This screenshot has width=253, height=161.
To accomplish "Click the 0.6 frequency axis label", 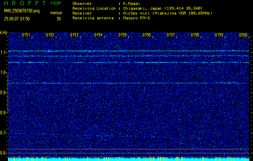I will (x=3, y=153).
